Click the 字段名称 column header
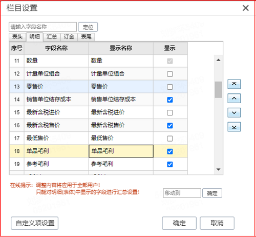The height and width of the screenshot is (237, 256). tap(56, 48)
